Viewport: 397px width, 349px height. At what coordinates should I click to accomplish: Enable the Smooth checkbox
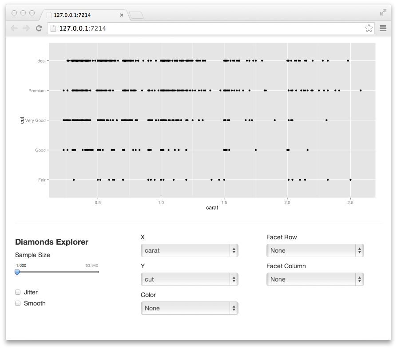(x=18, y=303)
